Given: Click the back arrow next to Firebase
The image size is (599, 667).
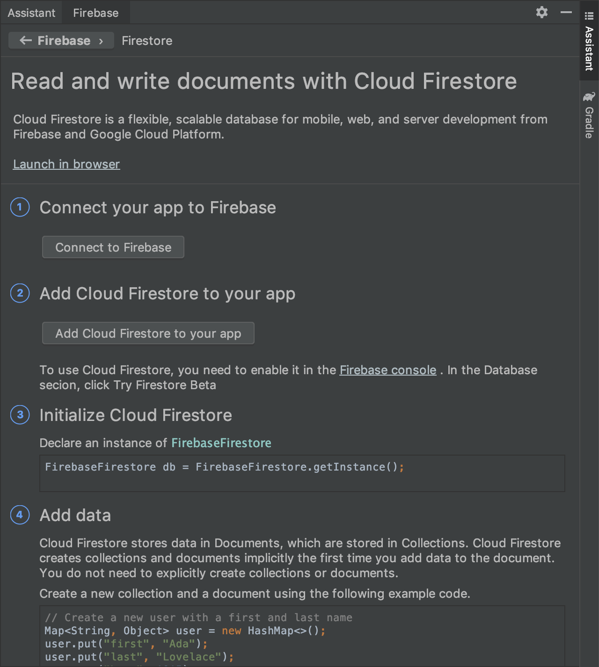Looking at the screenshot, I should [x=26, y=41].
